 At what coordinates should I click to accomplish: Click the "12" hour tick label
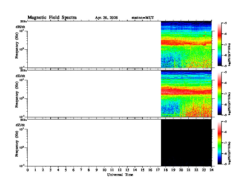(120, 170)
